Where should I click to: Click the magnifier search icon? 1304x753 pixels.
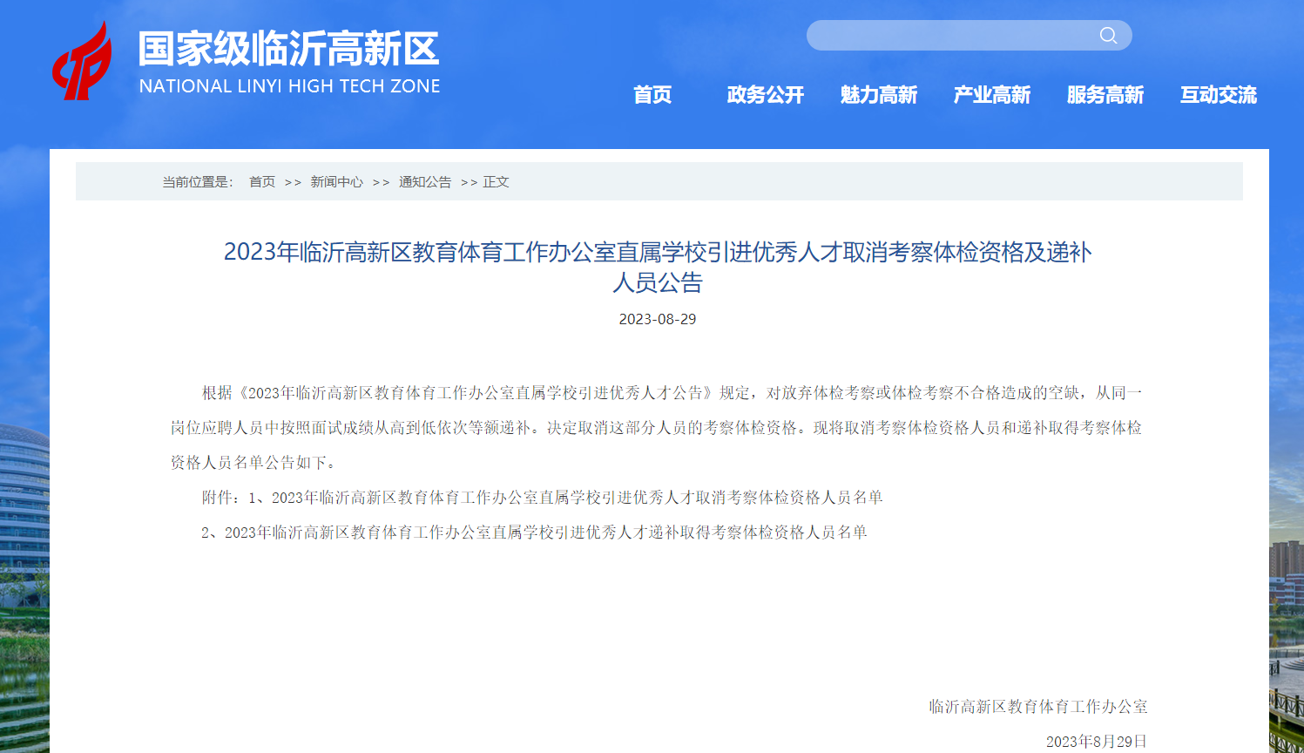point(1108,35)
